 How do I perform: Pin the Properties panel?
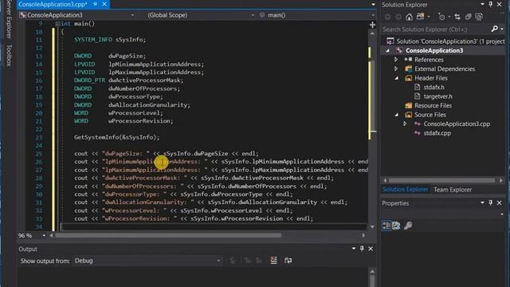point(491,202)
